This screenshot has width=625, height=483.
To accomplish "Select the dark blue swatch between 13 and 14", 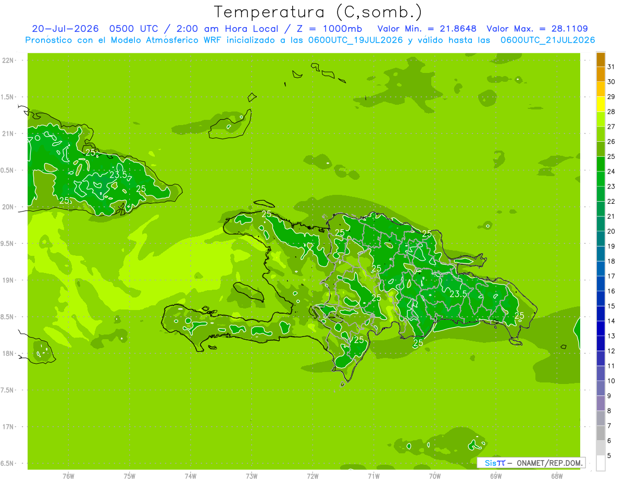I will coord(601,328).
